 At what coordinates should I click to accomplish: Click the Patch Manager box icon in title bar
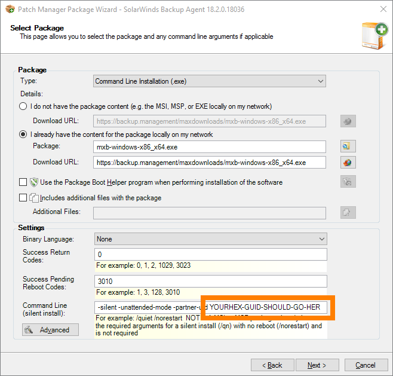10,10
